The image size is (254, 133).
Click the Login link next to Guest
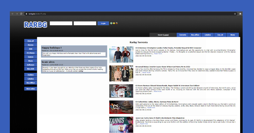coord(166,35)
